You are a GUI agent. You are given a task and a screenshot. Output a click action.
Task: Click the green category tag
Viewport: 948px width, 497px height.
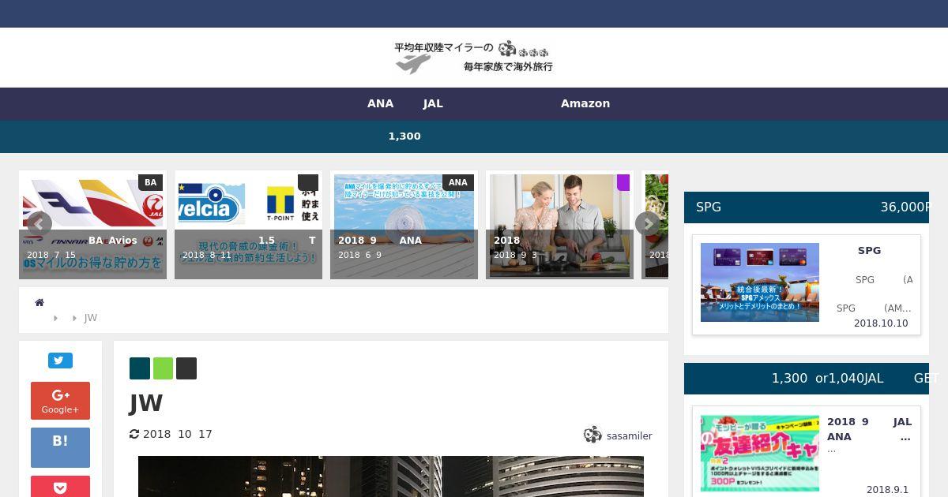pos(163,368)
